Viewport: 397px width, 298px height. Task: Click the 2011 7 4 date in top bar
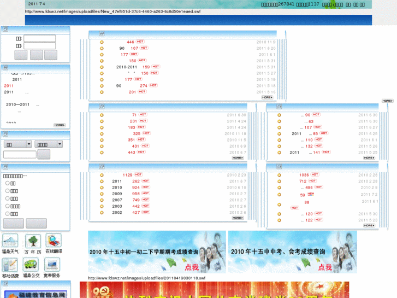[37, 4]
